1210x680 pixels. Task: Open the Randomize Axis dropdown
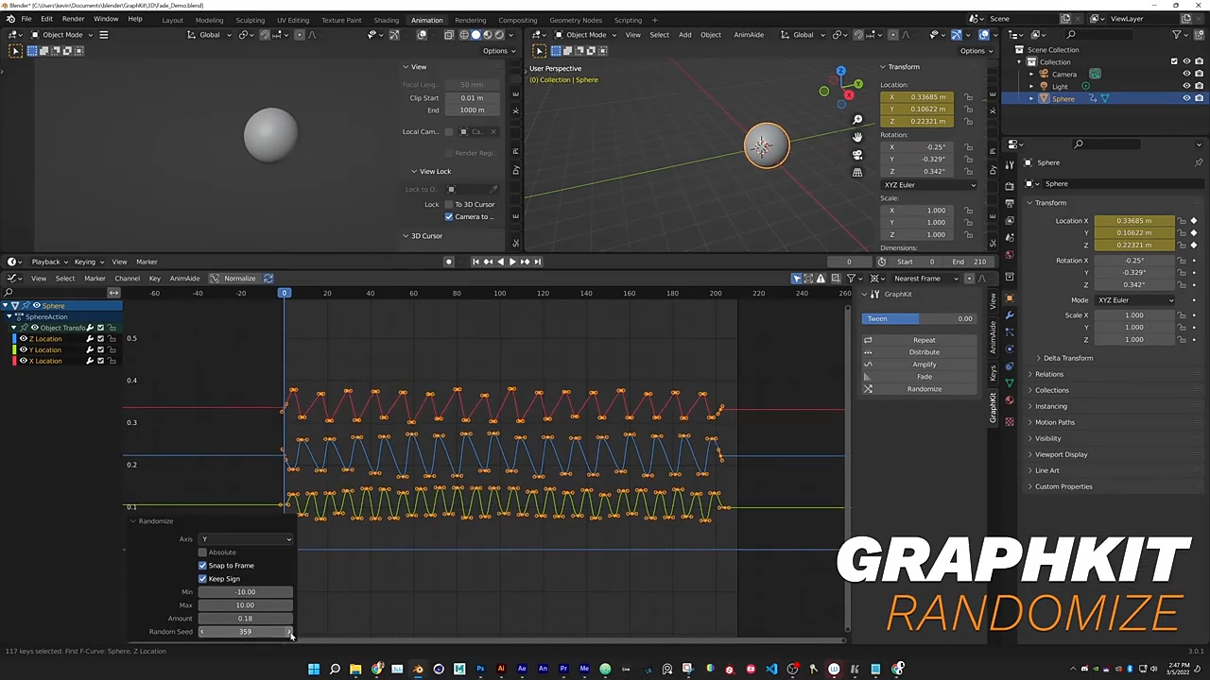(x=245, y=539)
